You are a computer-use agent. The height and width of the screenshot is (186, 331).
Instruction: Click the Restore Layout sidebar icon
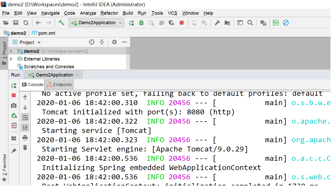[14, 138]
